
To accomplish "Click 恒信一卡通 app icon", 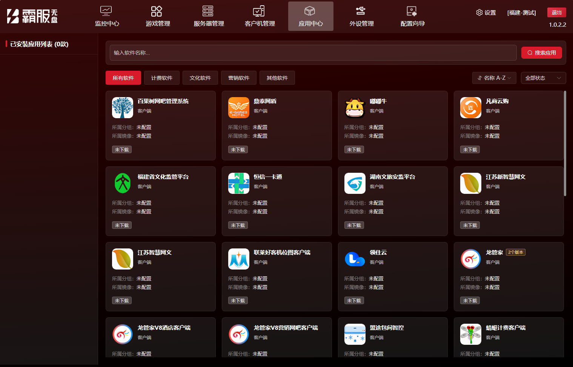I will (x=239, y=183).
